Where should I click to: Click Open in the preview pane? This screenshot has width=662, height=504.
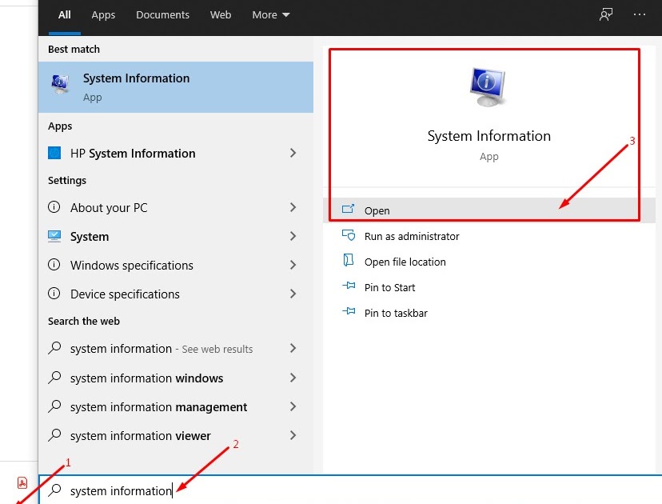click(489, 210)
